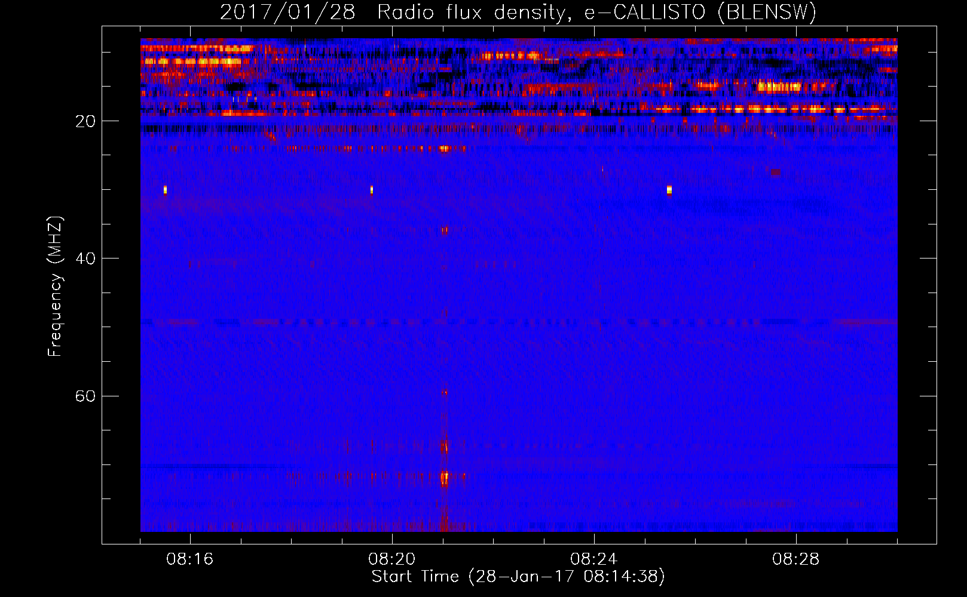Click the 08:24 time tick label

pyautogui.click(x=594, y=559)
